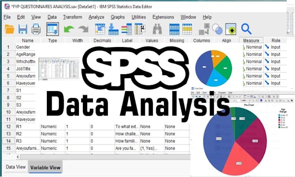295x177 pixels.
Task: Undo the last action with green arrow
Action: click(x=69, y=29)
